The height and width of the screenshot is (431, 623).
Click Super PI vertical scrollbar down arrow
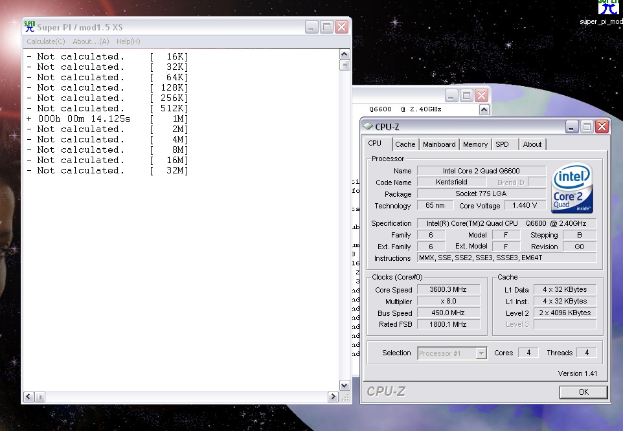tap(345, 385)
